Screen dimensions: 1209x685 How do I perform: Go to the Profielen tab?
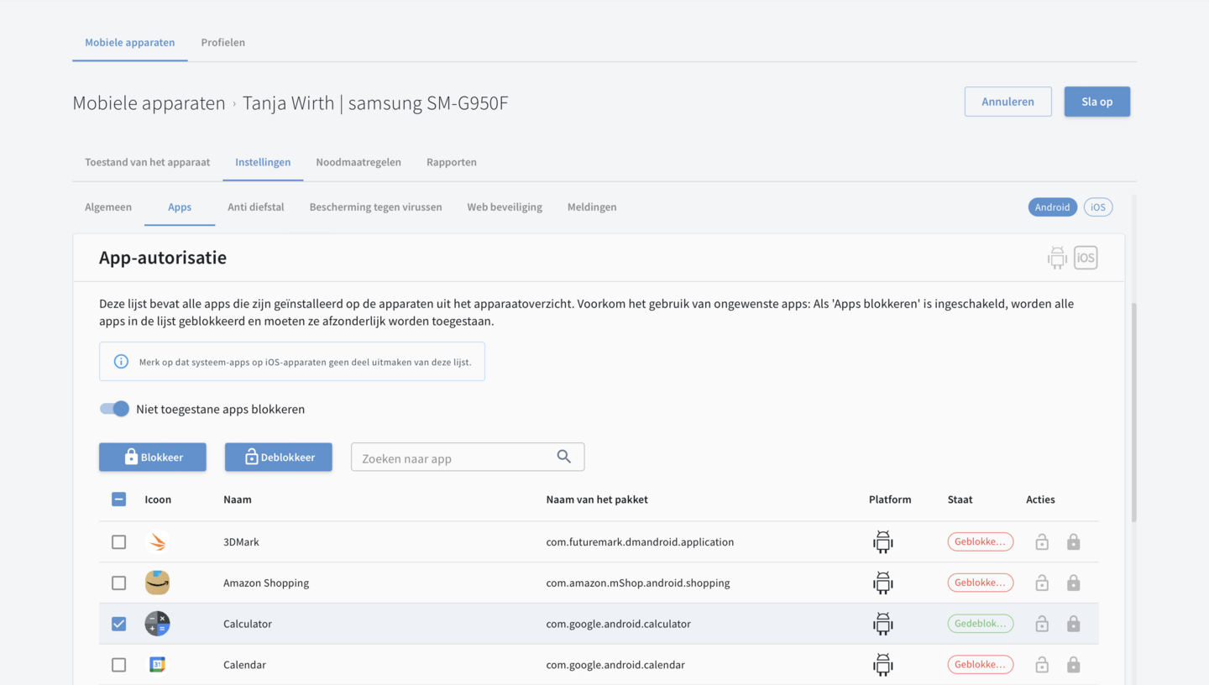coord(222,43)
